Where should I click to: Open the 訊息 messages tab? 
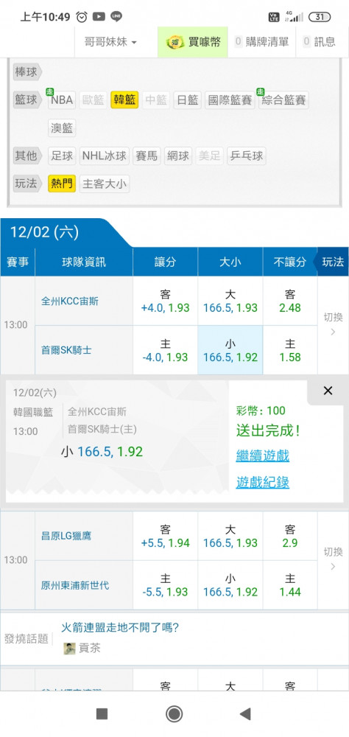[320, 42]
